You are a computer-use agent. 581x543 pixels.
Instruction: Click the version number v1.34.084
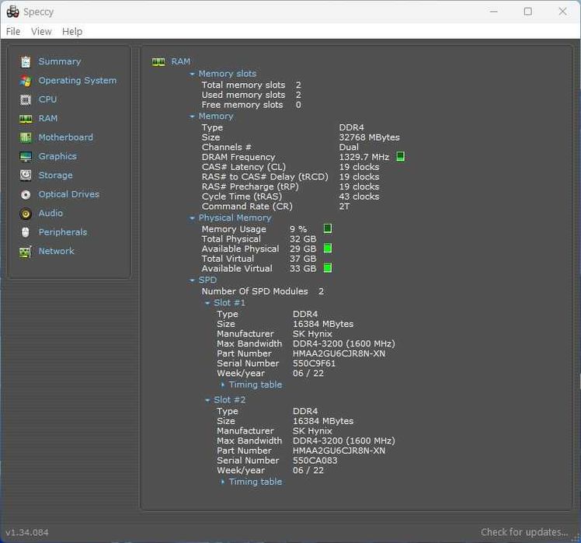click(x=27, y=533)
